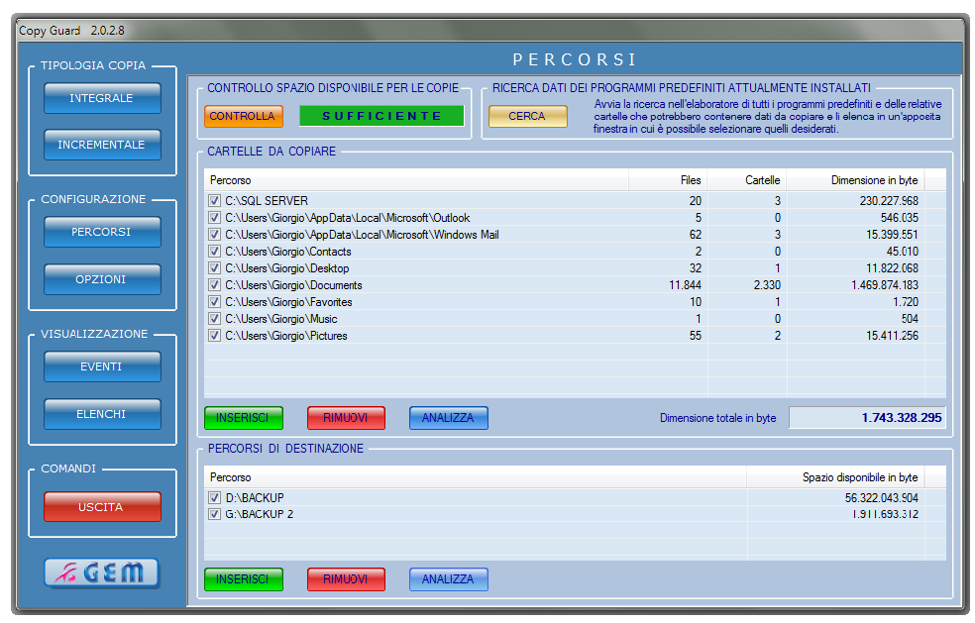Open the OPZIONI configuration page
The height and width of the screenshot is (623, 975).
point(102,279)
